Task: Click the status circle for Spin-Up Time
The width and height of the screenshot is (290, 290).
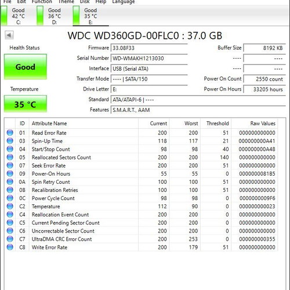Action: pos(10,141)
